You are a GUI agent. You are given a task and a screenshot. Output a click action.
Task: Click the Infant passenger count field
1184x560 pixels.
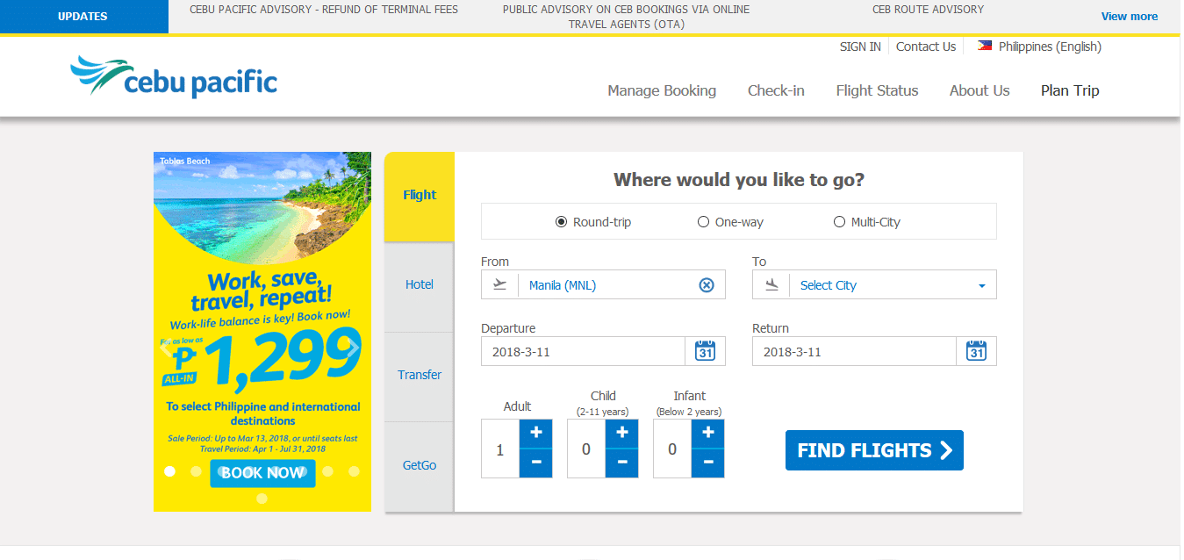[x=672, y=449]
